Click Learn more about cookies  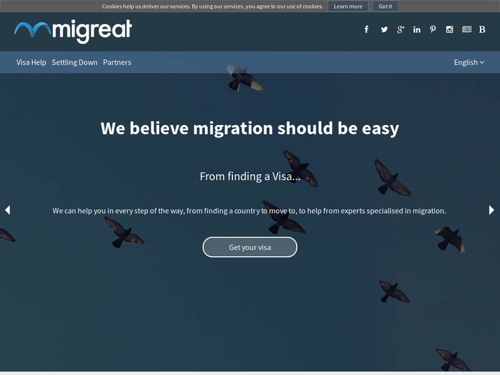pyautogui.click(x=348, y=6)
